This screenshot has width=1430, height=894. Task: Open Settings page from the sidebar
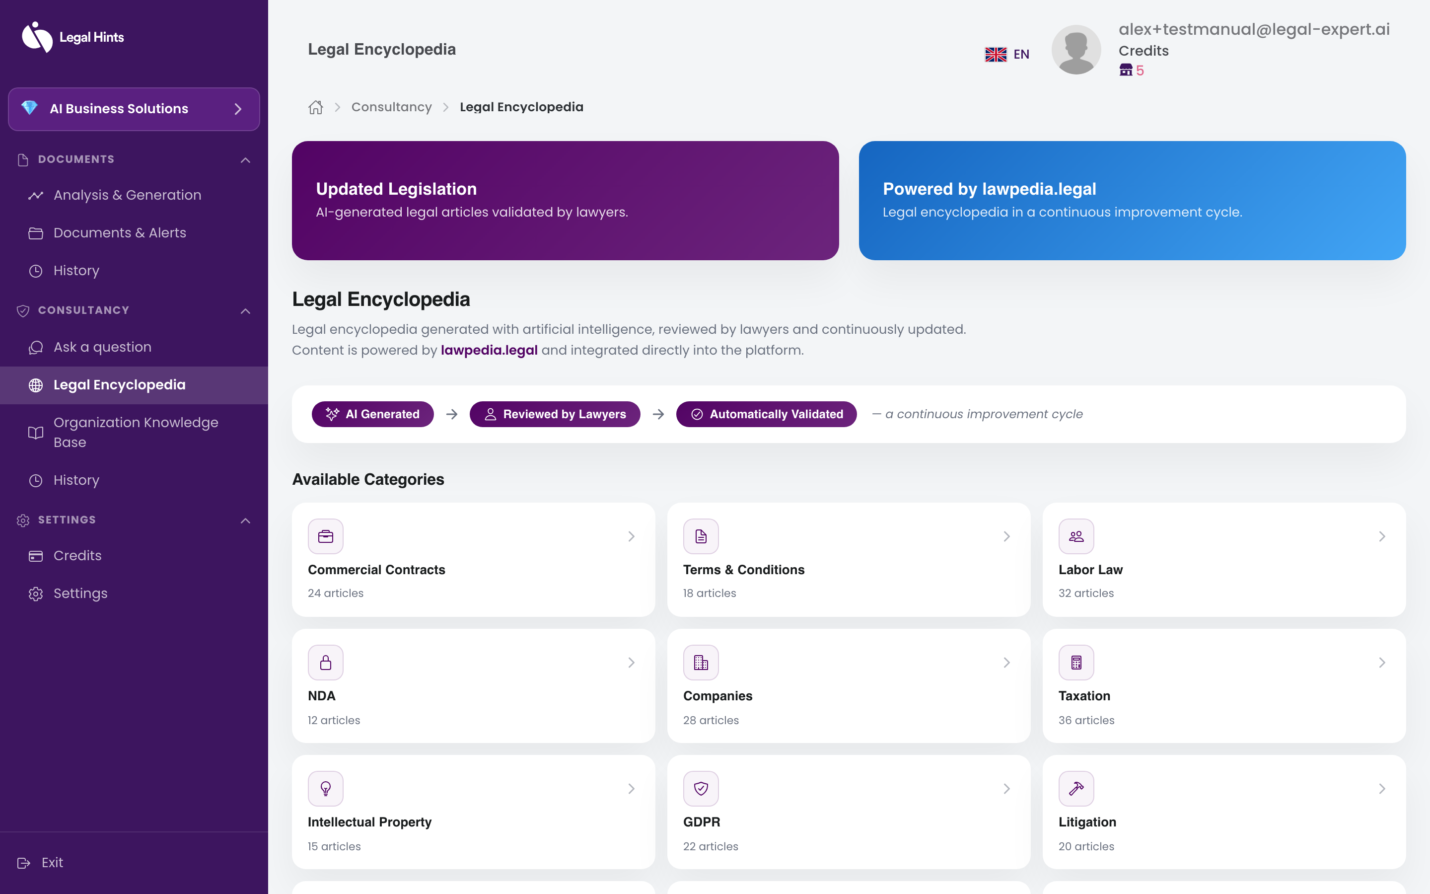134,594
